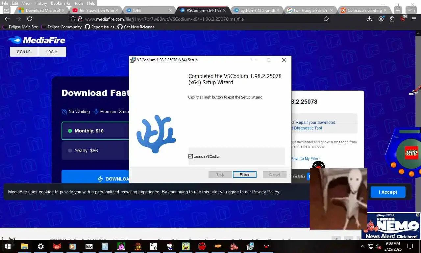
Task: Open the Save to My Files link
Action: pos(305,159)
